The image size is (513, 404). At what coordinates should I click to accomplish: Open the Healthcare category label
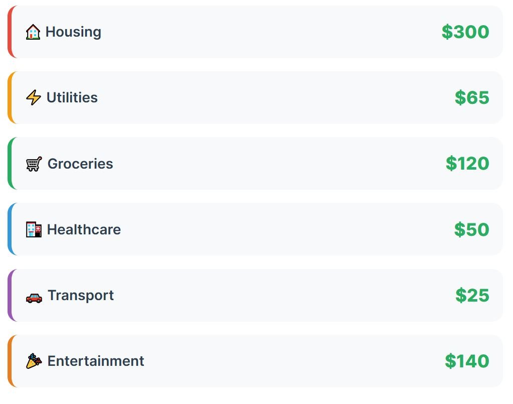pyautogui.click(x=84, y=229)
